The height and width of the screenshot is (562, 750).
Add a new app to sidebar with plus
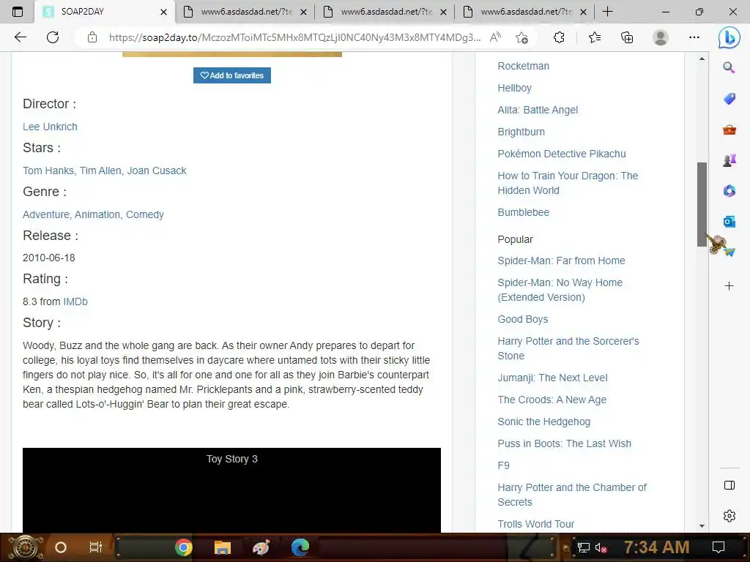coord(729,286)
